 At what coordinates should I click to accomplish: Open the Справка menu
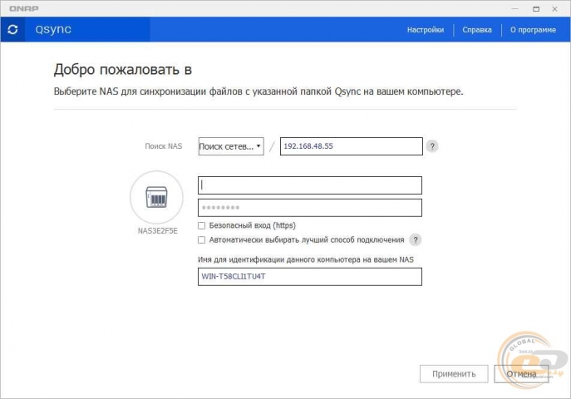coord(477,30)
